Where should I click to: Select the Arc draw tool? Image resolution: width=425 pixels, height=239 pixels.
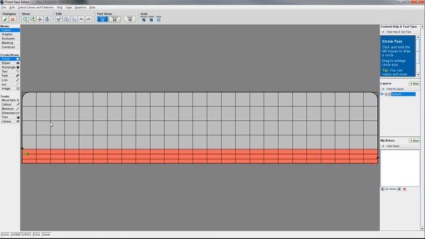[x=10, y=84]
